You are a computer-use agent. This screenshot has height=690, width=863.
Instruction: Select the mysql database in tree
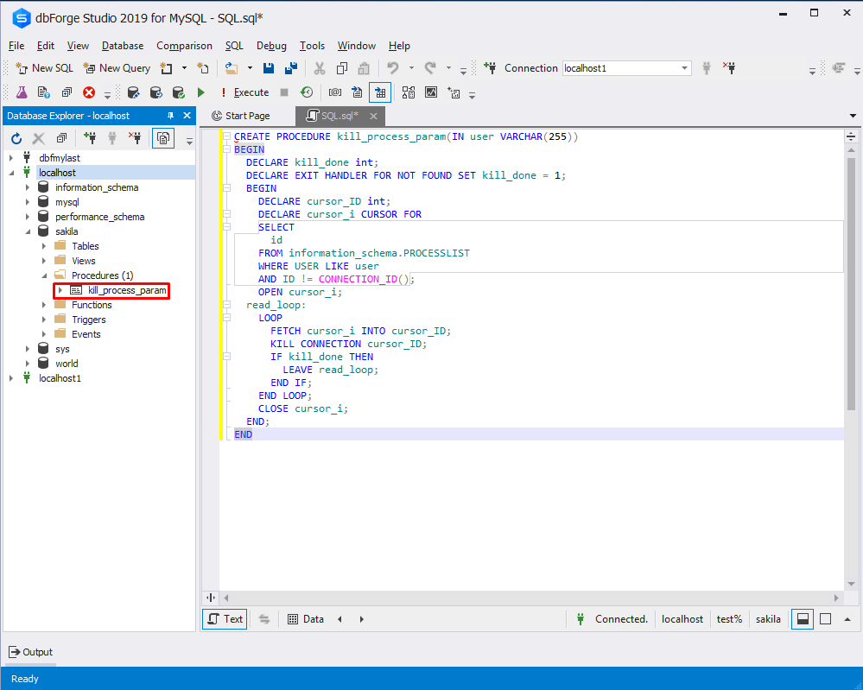click(x=67, y=202)
